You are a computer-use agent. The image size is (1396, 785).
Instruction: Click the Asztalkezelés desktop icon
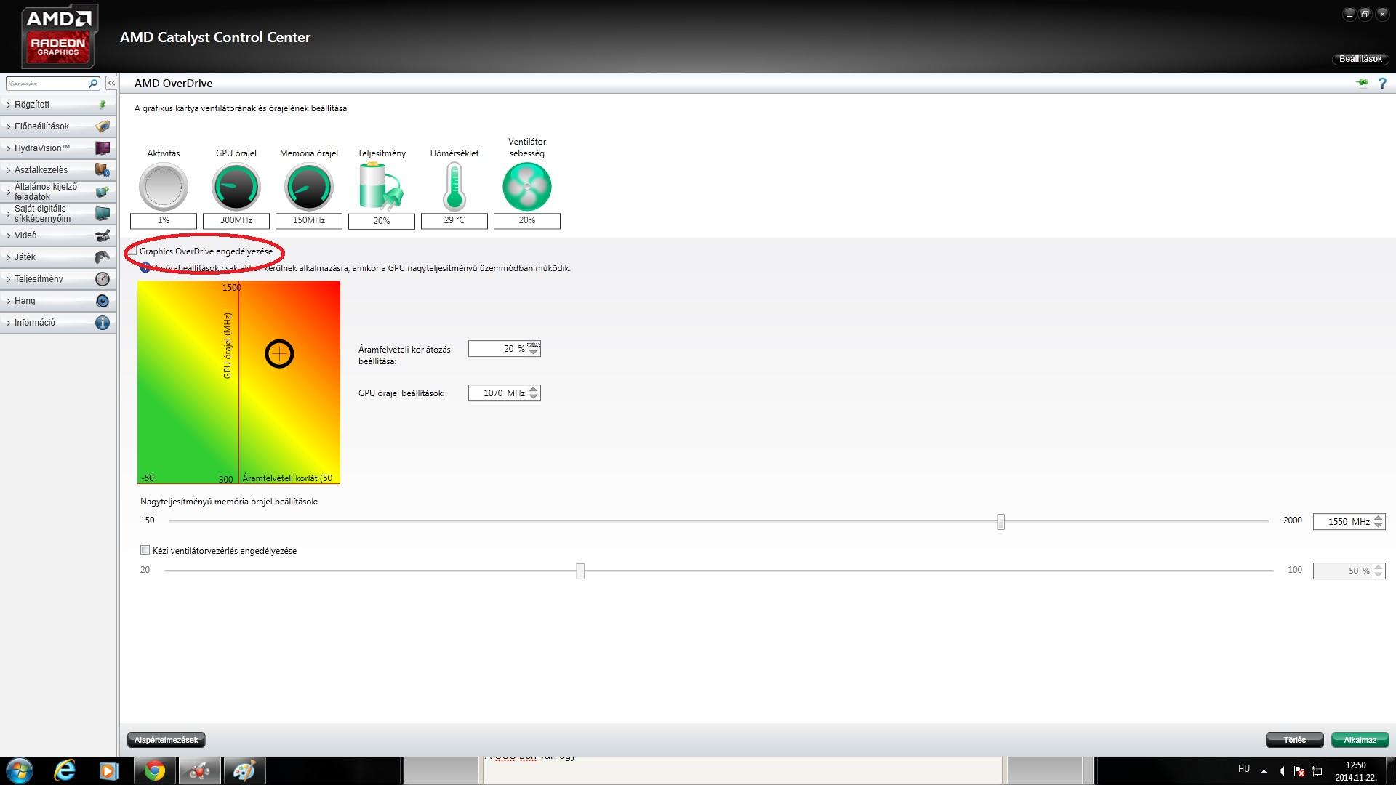[103, 170]
